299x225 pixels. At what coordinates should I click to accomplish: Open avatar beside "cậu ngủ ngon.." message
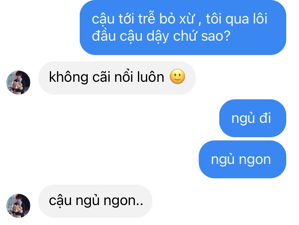click(x=18, y=206)
